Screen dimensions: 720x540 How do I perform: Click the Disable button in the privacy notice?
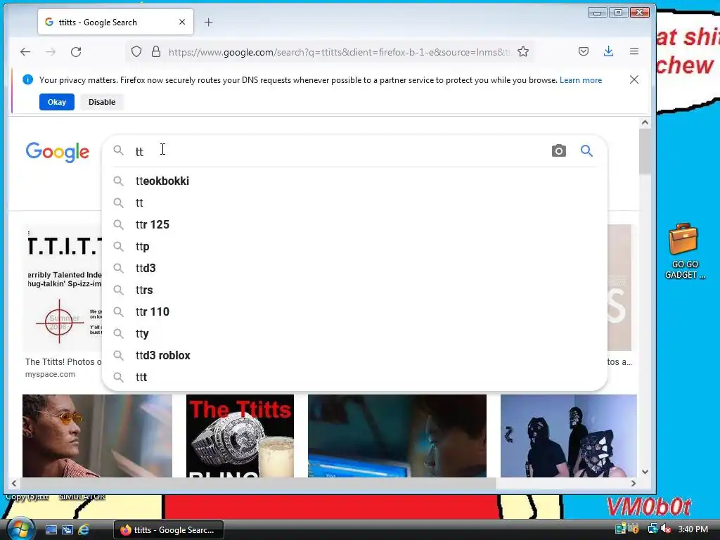pos(102,102)
